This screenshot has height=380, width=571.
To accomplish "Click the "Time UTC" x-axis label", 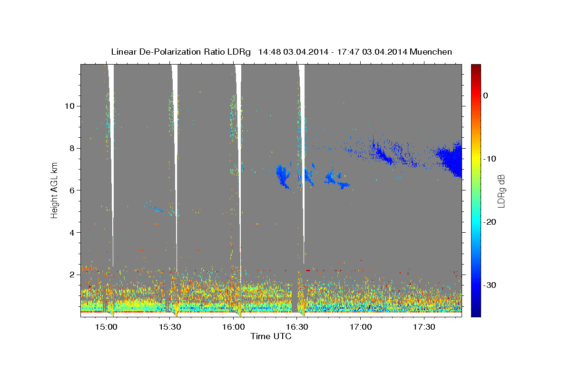I will [x=271, y=336].
